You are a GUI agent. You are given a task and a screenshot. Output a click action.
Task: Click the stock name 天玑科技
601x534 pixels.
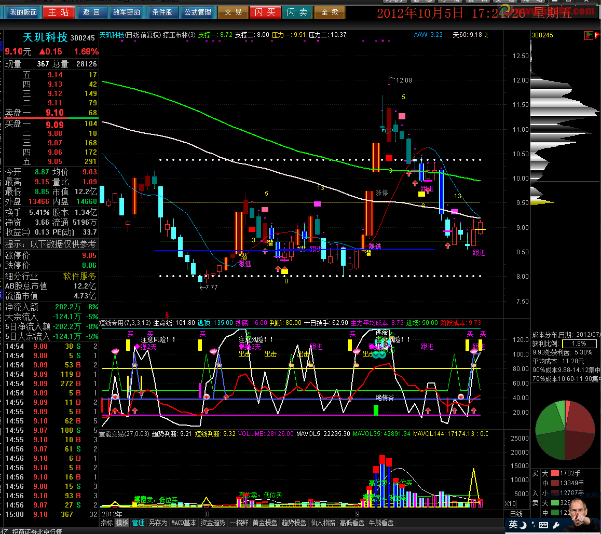45,37
